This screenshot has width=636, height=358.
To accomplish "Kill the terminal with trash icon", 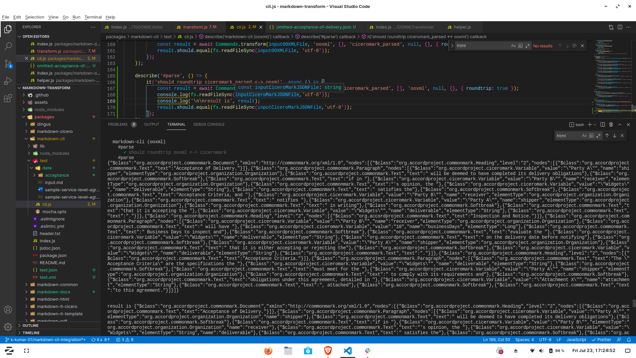I will tap(611, 125).
